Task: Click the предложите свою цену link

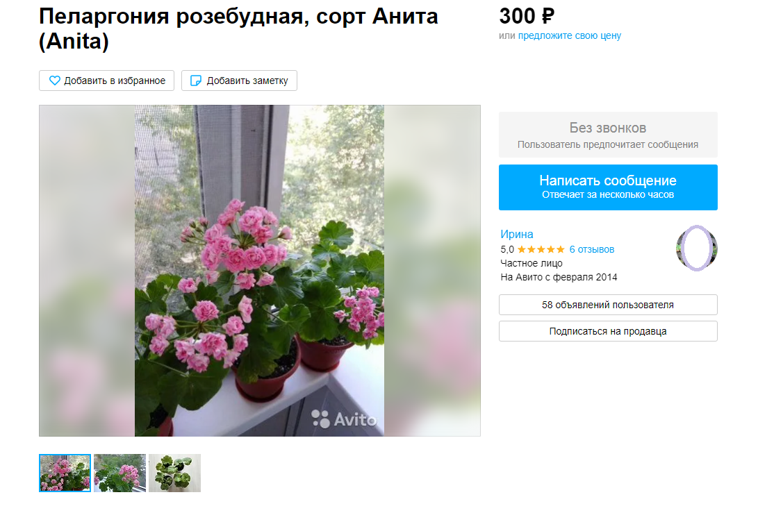Action: click(570, 35)
